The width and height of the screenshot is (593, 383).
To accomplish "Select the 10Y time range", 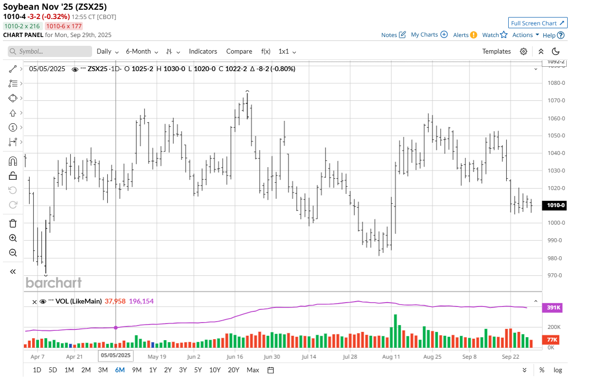I will [215, 370].
